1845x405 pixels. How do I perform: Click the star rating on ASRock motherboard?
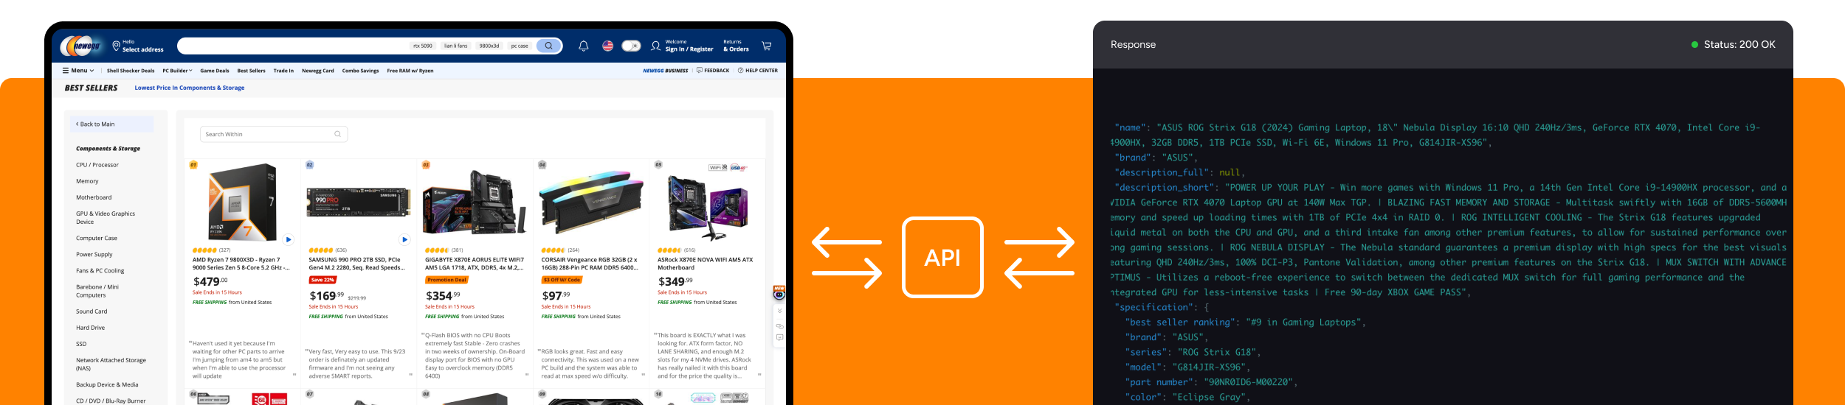tap(669, 250)
